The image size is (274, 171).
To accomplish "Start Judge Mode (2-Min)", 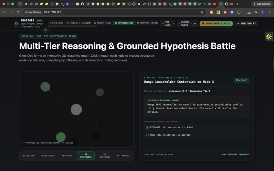I will click(x=216, y=23).
